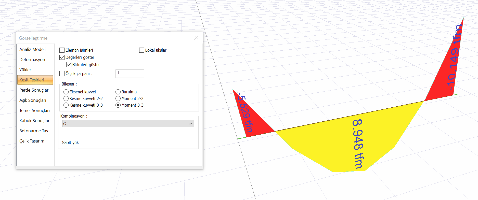Screen dimensions: 478x200
Task: Go to Temel Sonuçları results
Action: click(34, 110)
